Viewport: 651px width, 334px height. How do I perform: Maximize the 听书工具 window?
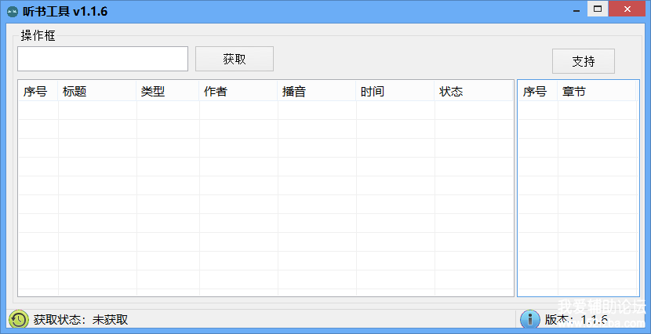click(598, 9)
